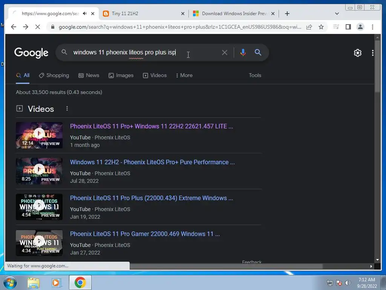The width and height of the screenshot is (386, 290).
Task: Clear the Google search box text
Action: [225, 52]
